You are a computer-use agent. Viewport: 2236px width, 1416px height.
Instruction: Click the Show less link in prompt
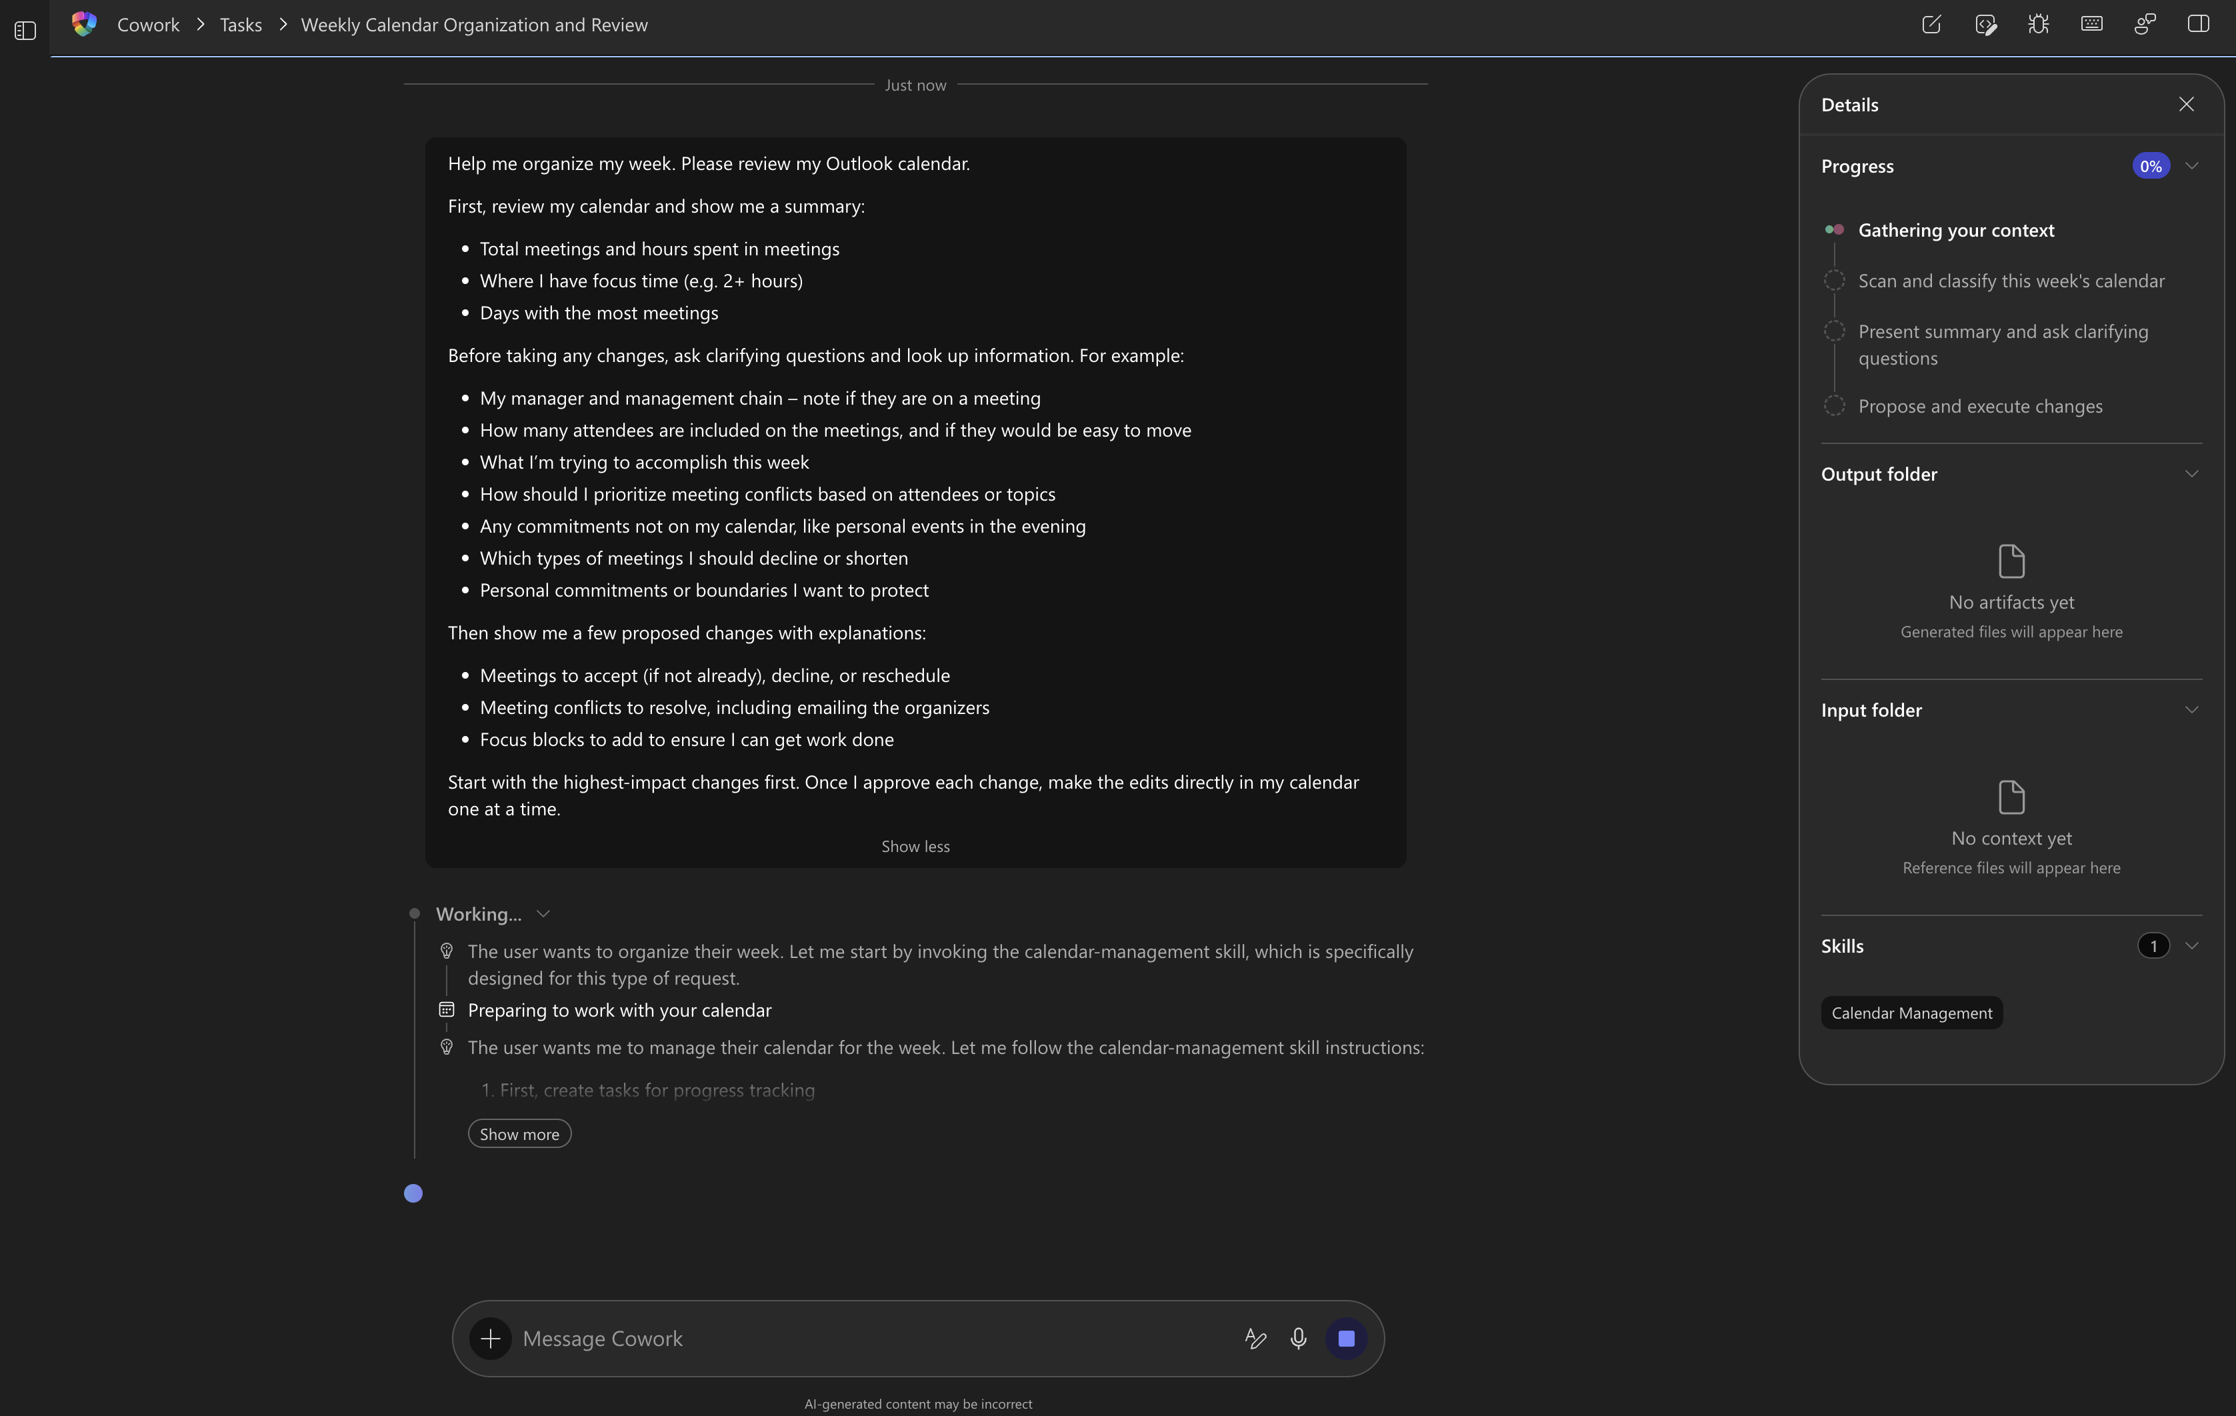[x=915, y=846]
